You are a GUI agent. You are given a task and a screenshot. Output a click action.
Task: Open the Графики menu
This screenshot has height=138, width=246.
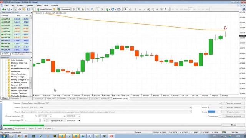(30, 5)
